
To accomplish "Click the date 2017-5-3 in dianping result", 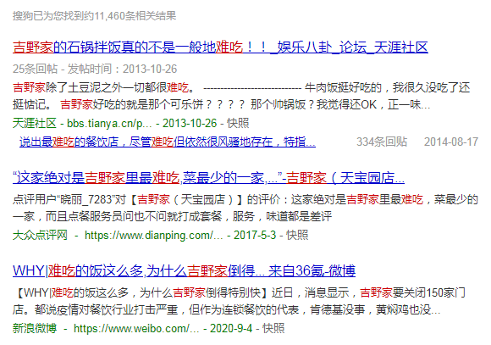I will [255, 235].
